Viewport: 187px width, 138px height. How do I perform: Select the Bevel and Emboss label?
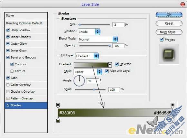tap(23, 57)
